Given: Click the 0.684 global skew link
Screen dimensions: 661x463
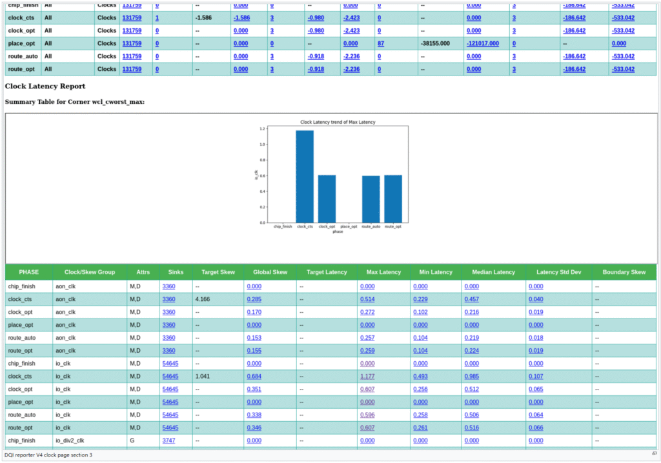Looking at the screenshot, I should coord(254,376).
